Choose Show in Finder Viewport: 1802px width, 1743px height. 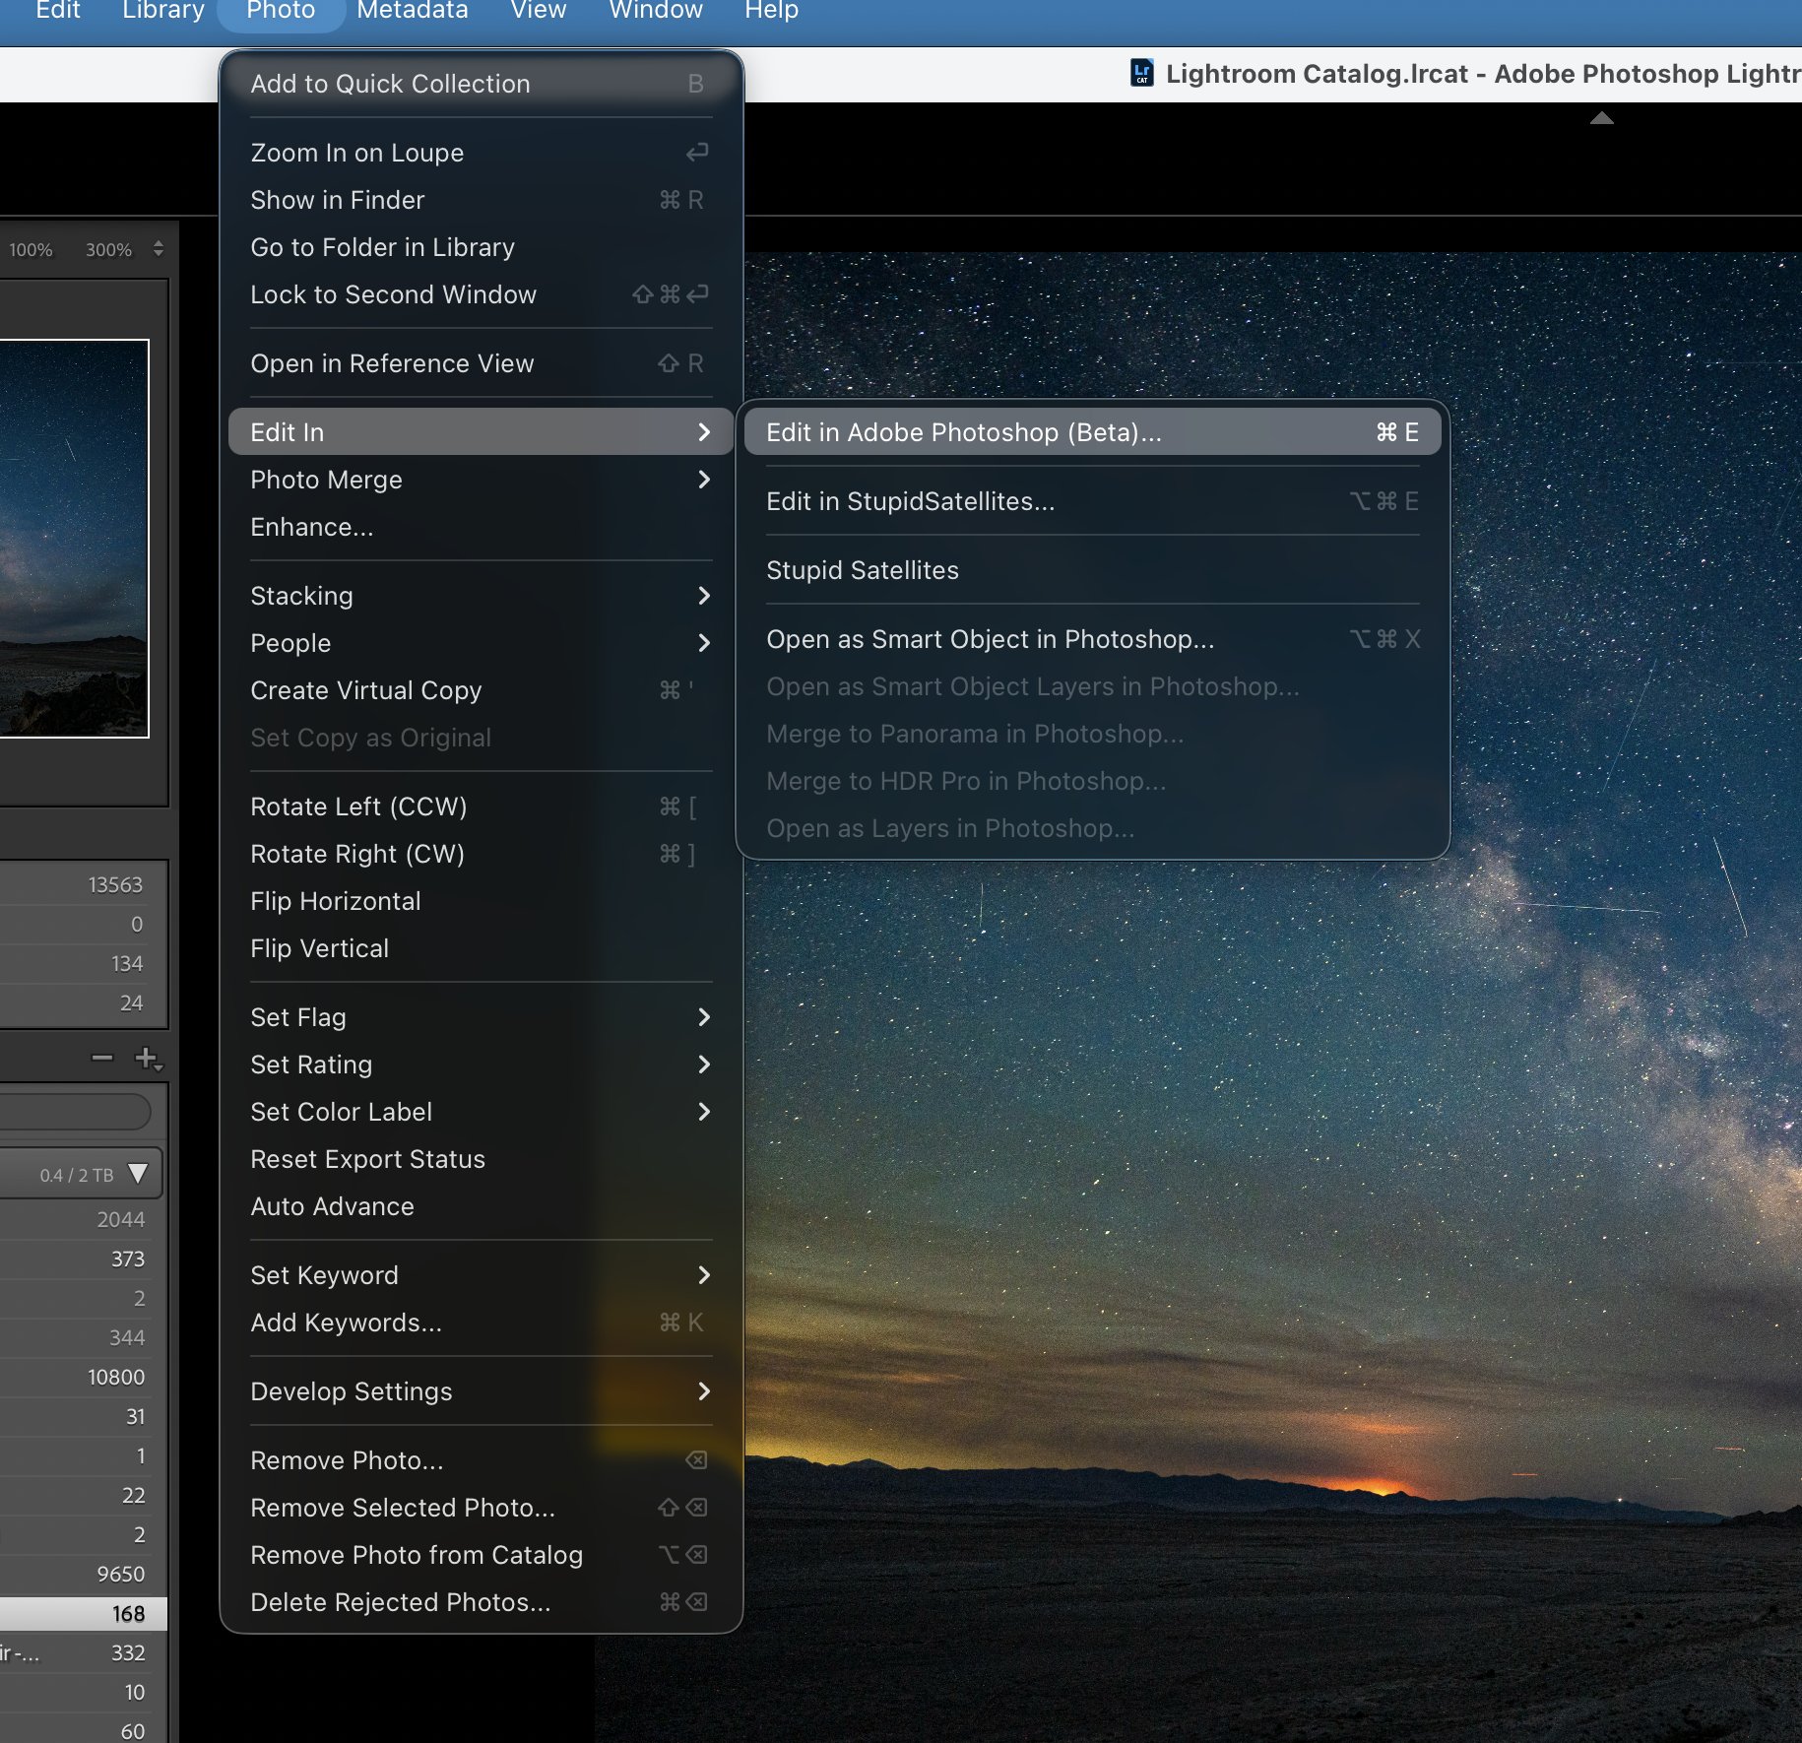coord(481,200)
